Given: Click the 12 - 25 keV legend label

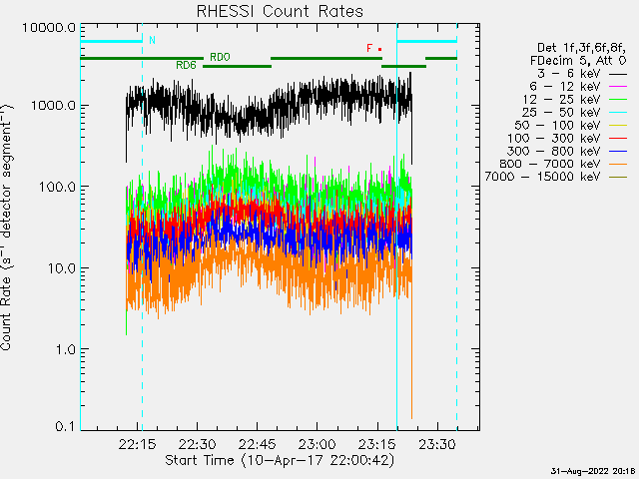Looking at the screenshot, I should (x=561, y=100).
